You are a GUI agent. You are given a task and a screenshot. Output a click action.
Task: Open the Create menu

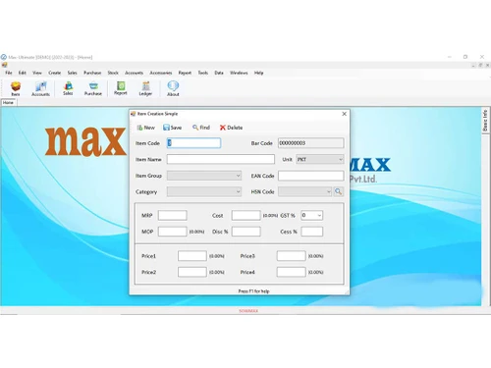click(x=54, y=73)
